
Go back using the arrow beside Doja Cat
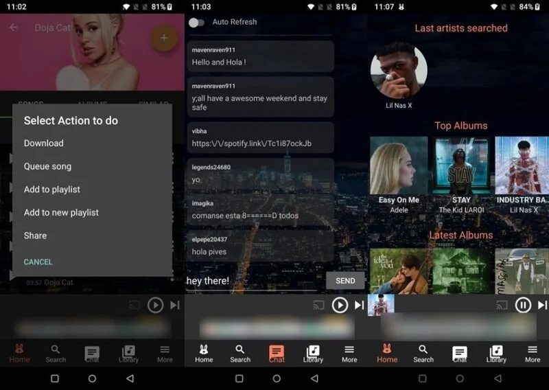[14, 27]
